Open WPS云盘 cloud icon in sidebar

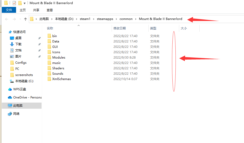(x=10, y=89)
